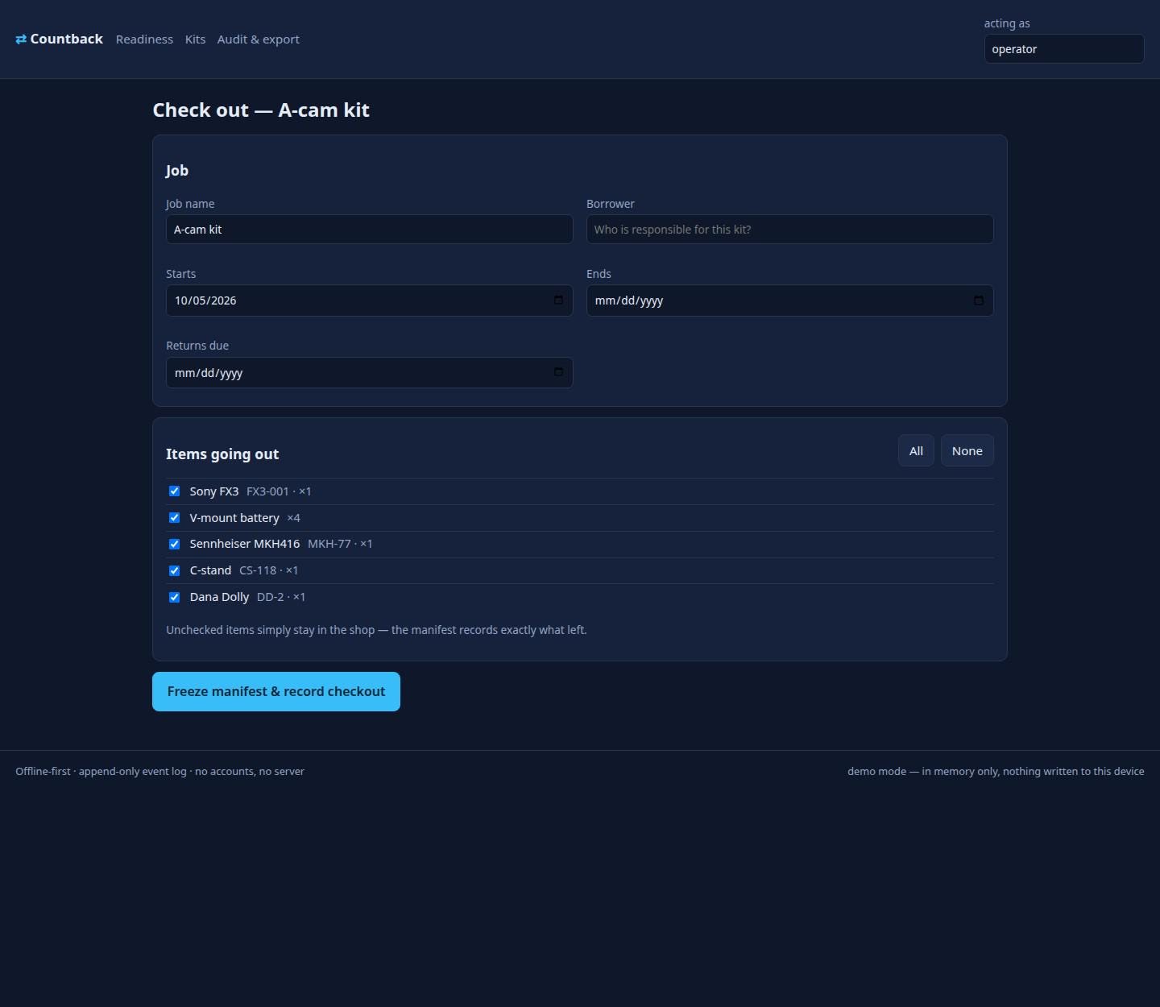1160x1007 pixels.
Task: Click the Dana Dolly label
Action: coord(219,597)
